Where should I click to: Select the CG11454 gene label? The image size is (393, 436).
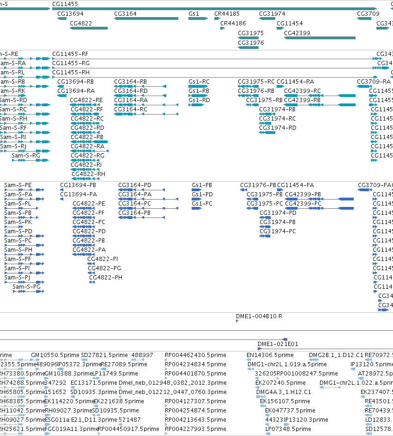290,24
